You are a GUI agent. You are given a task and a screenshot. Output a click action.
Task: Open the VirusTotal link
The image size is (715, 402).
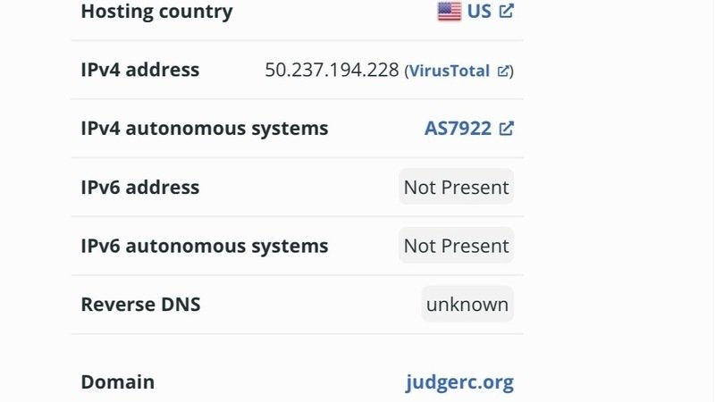click(x=449, y=71)
